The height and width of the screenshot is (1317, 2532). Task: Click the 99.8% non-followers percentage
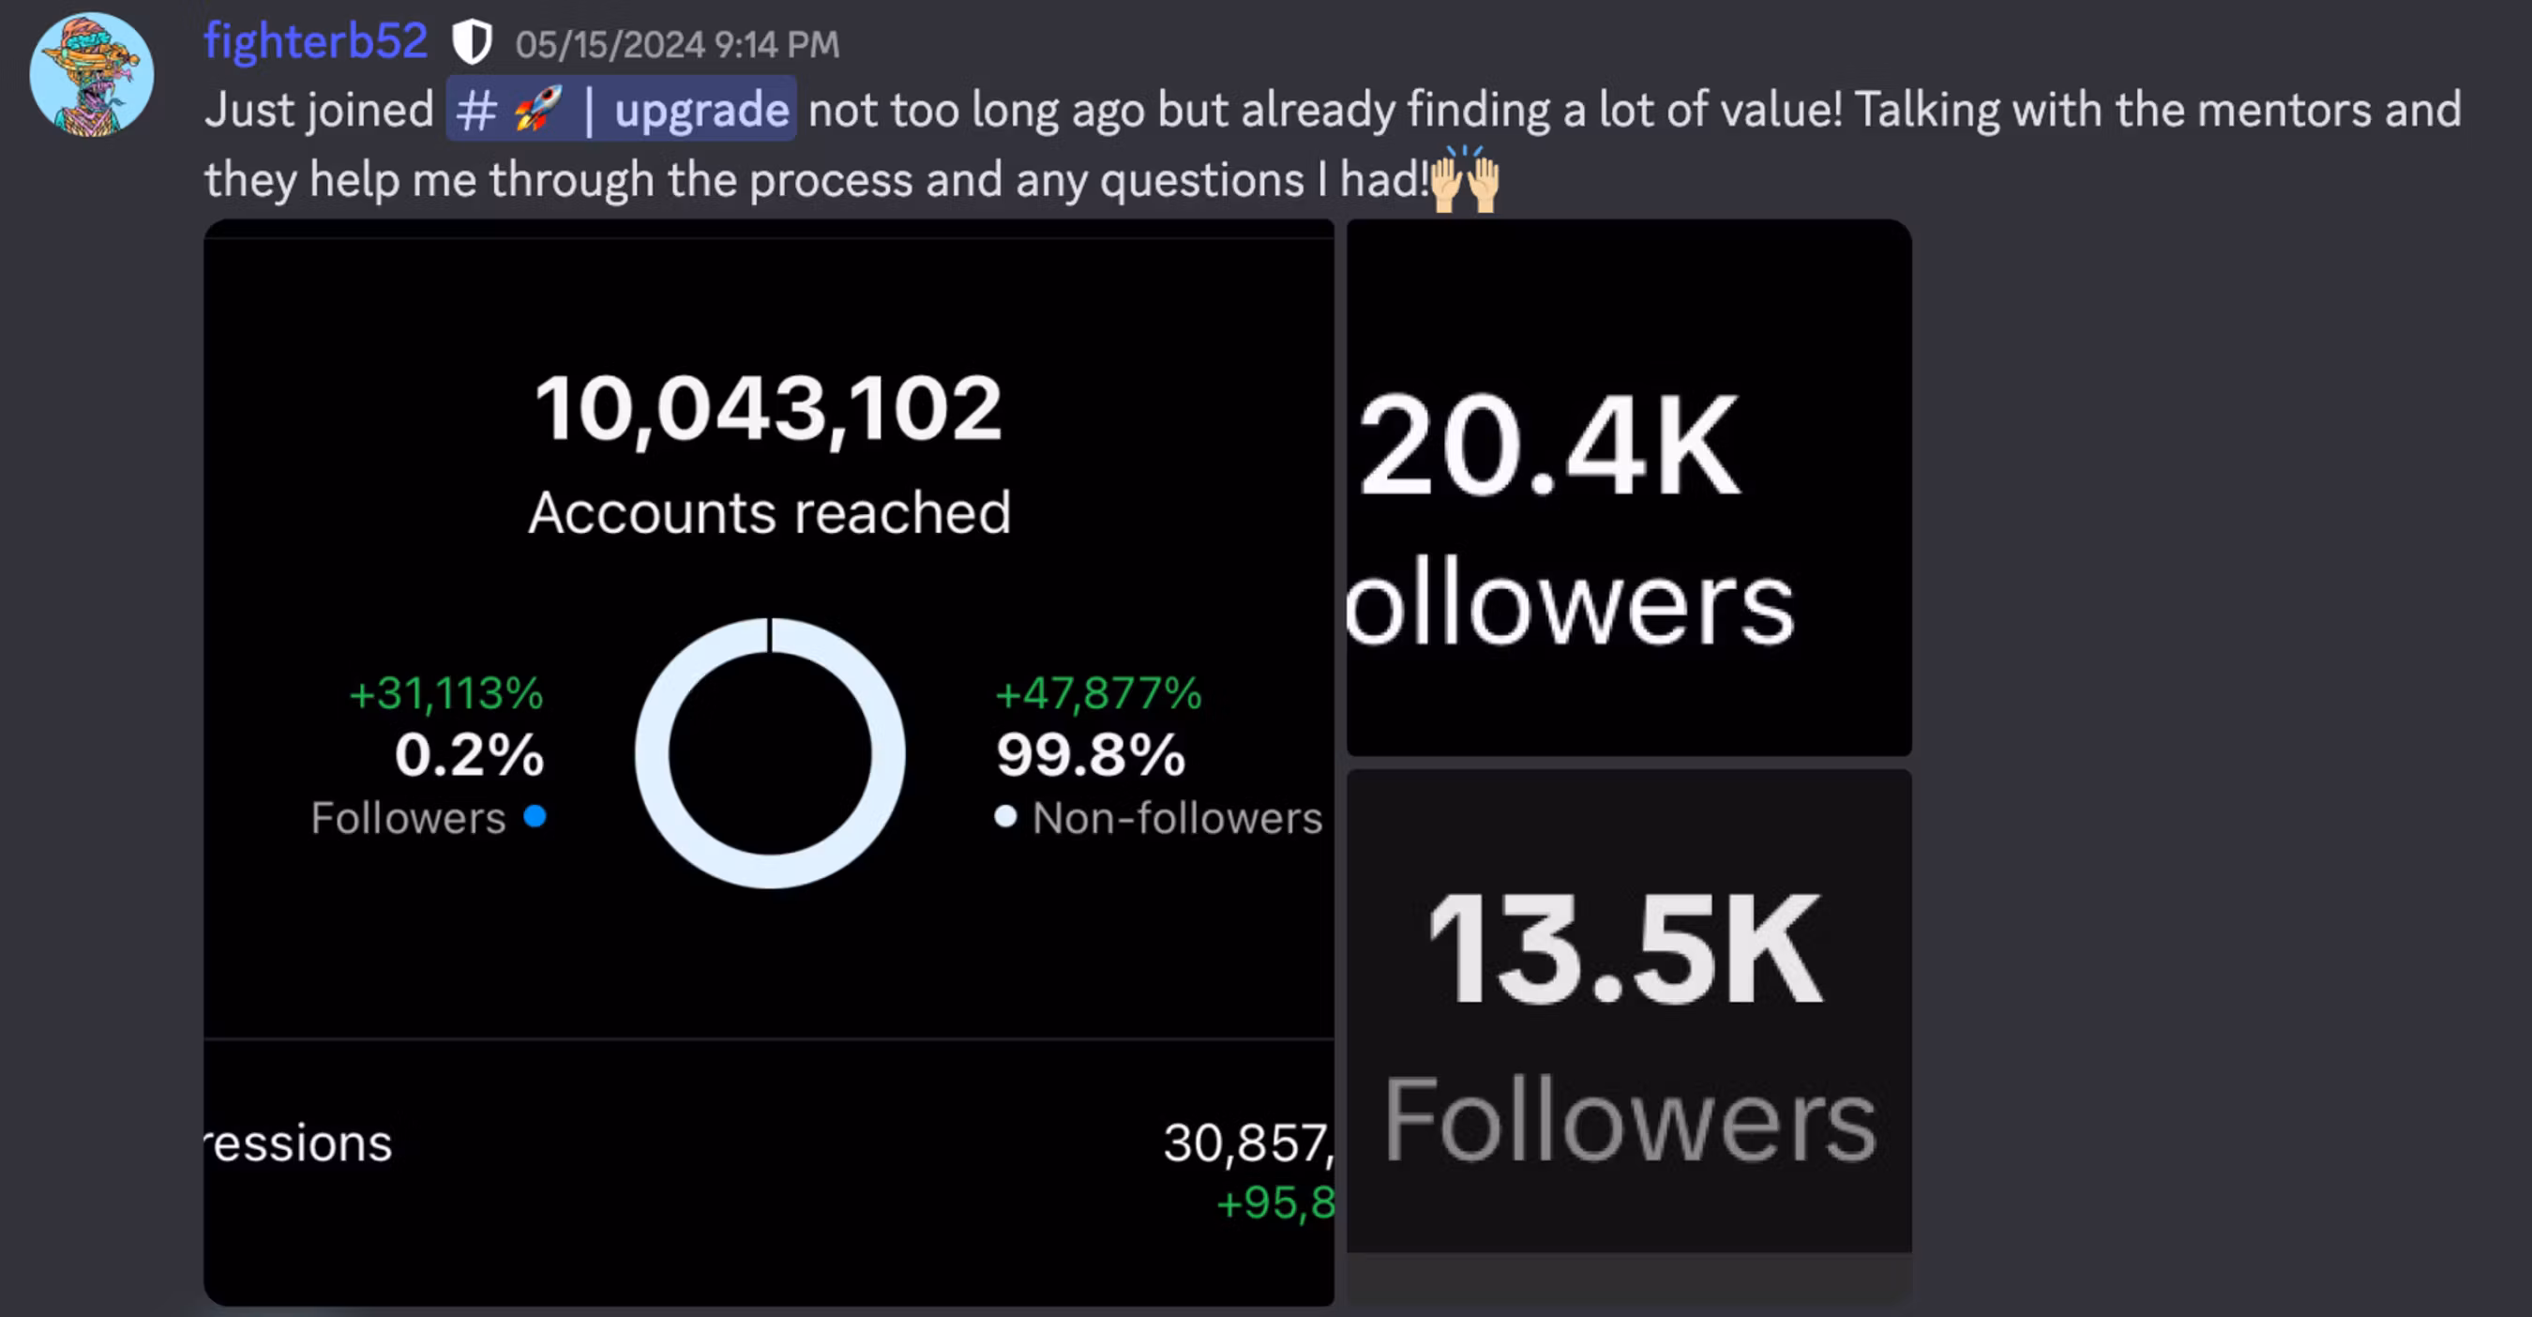1090,756
